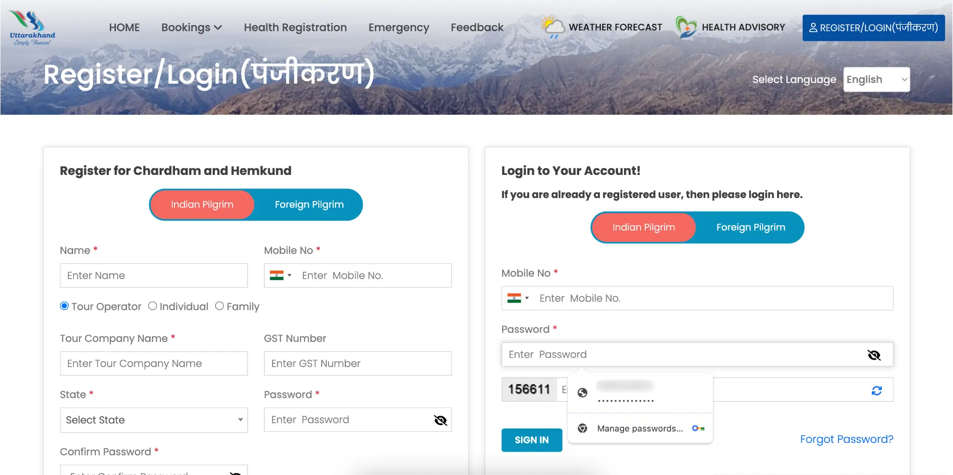The height and width of the screenshot is (475, 953).
Task: Click the weather forecast cloud icon
Action: [x=553, y=27]
